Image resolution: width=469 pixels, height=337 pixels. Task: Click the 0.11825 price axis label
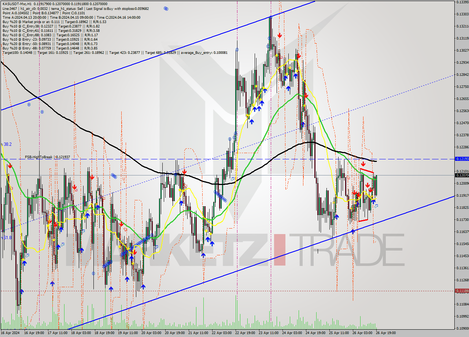(462, 208)
